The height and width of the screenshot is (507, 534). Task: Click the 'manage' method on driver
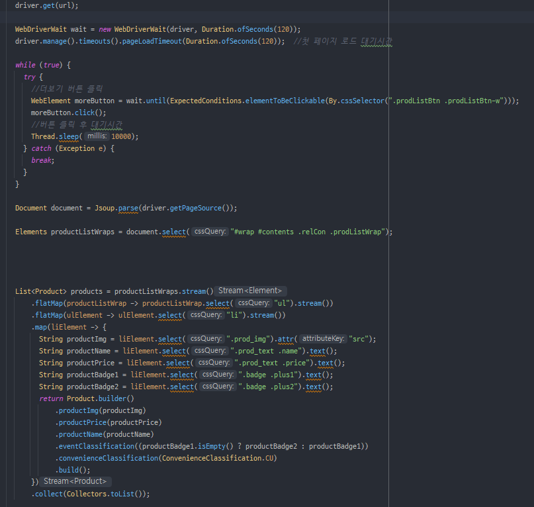[x=55, y=41]
